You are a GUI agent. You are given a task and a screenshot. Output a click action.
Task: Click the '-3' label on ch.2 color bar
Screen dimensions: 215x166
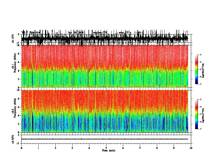point(200,100)
